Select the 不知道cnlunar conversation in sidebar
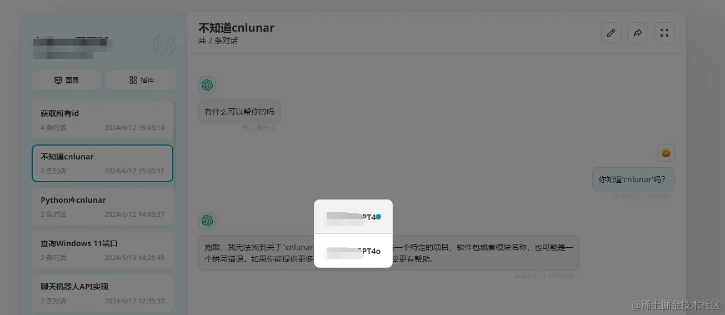Screen dimensions: 725x315 click(x=102, y=163)
